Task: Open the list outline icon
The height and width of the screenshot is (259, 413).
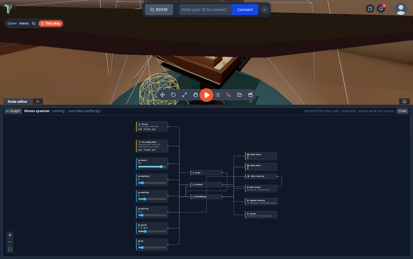Action: [218, 95]
